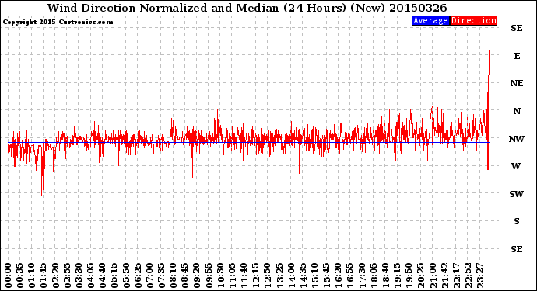The image size is (537, 291).
Task: Click the SW direction axis label
Action: (517, 194)
